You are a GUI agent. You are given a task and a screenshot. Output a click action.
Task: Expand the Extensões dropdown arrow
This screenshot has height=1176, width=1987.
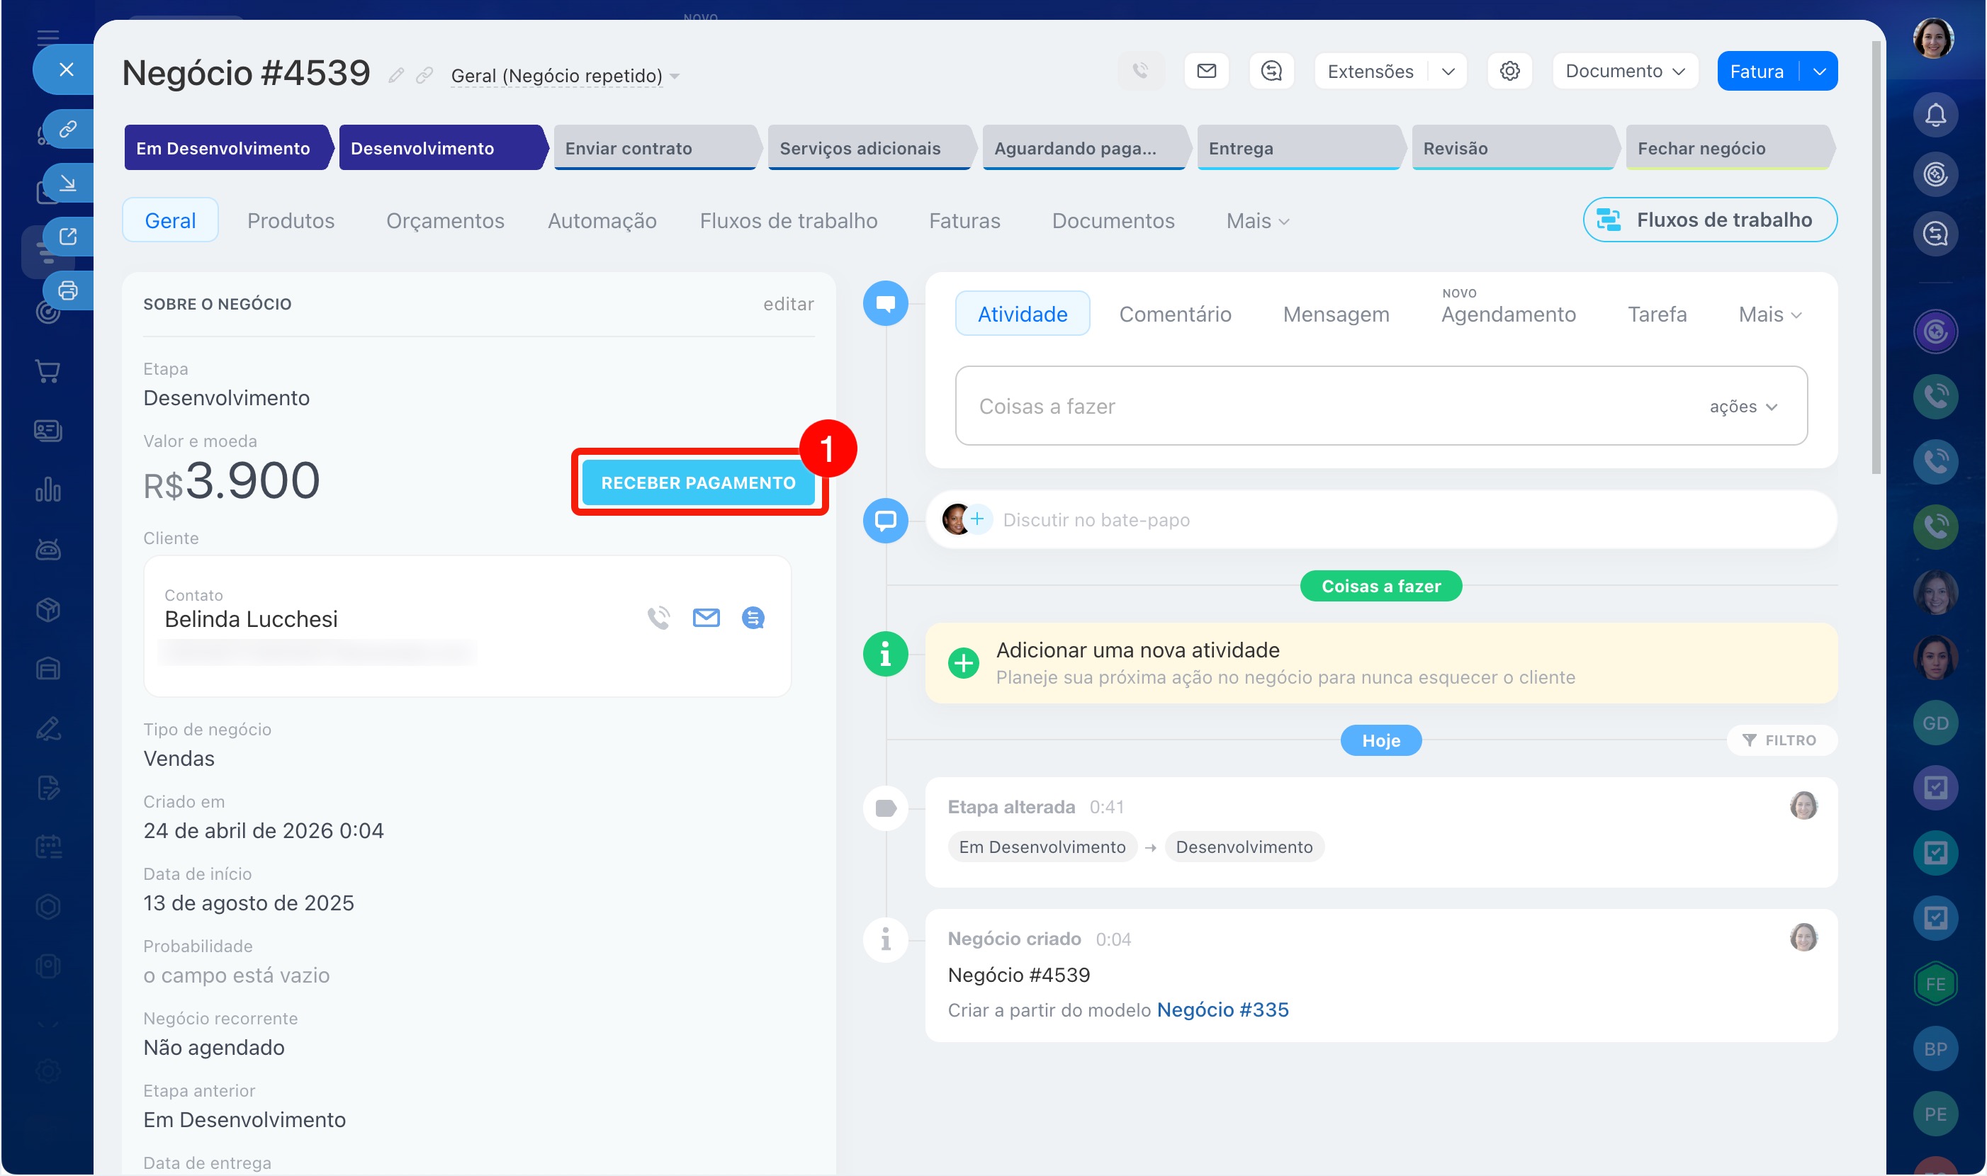(1447, 72)
